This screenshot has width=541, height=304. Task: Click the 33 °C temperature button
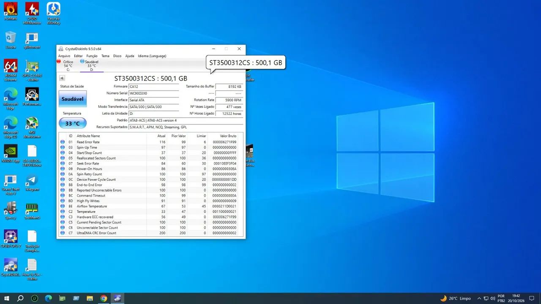[73, 123]
